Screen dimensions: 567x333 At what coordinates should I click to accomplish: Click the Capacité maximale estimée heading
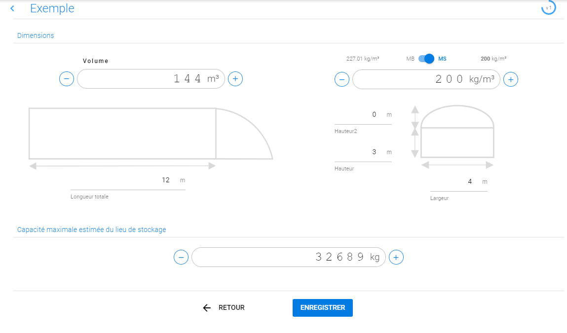point(91,230)
